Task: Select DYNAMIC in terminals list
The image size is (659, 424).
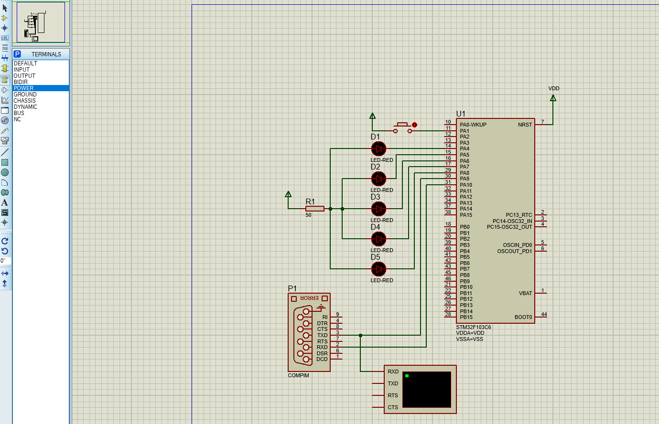Action: pyautogui.click(x=41, y=106)
